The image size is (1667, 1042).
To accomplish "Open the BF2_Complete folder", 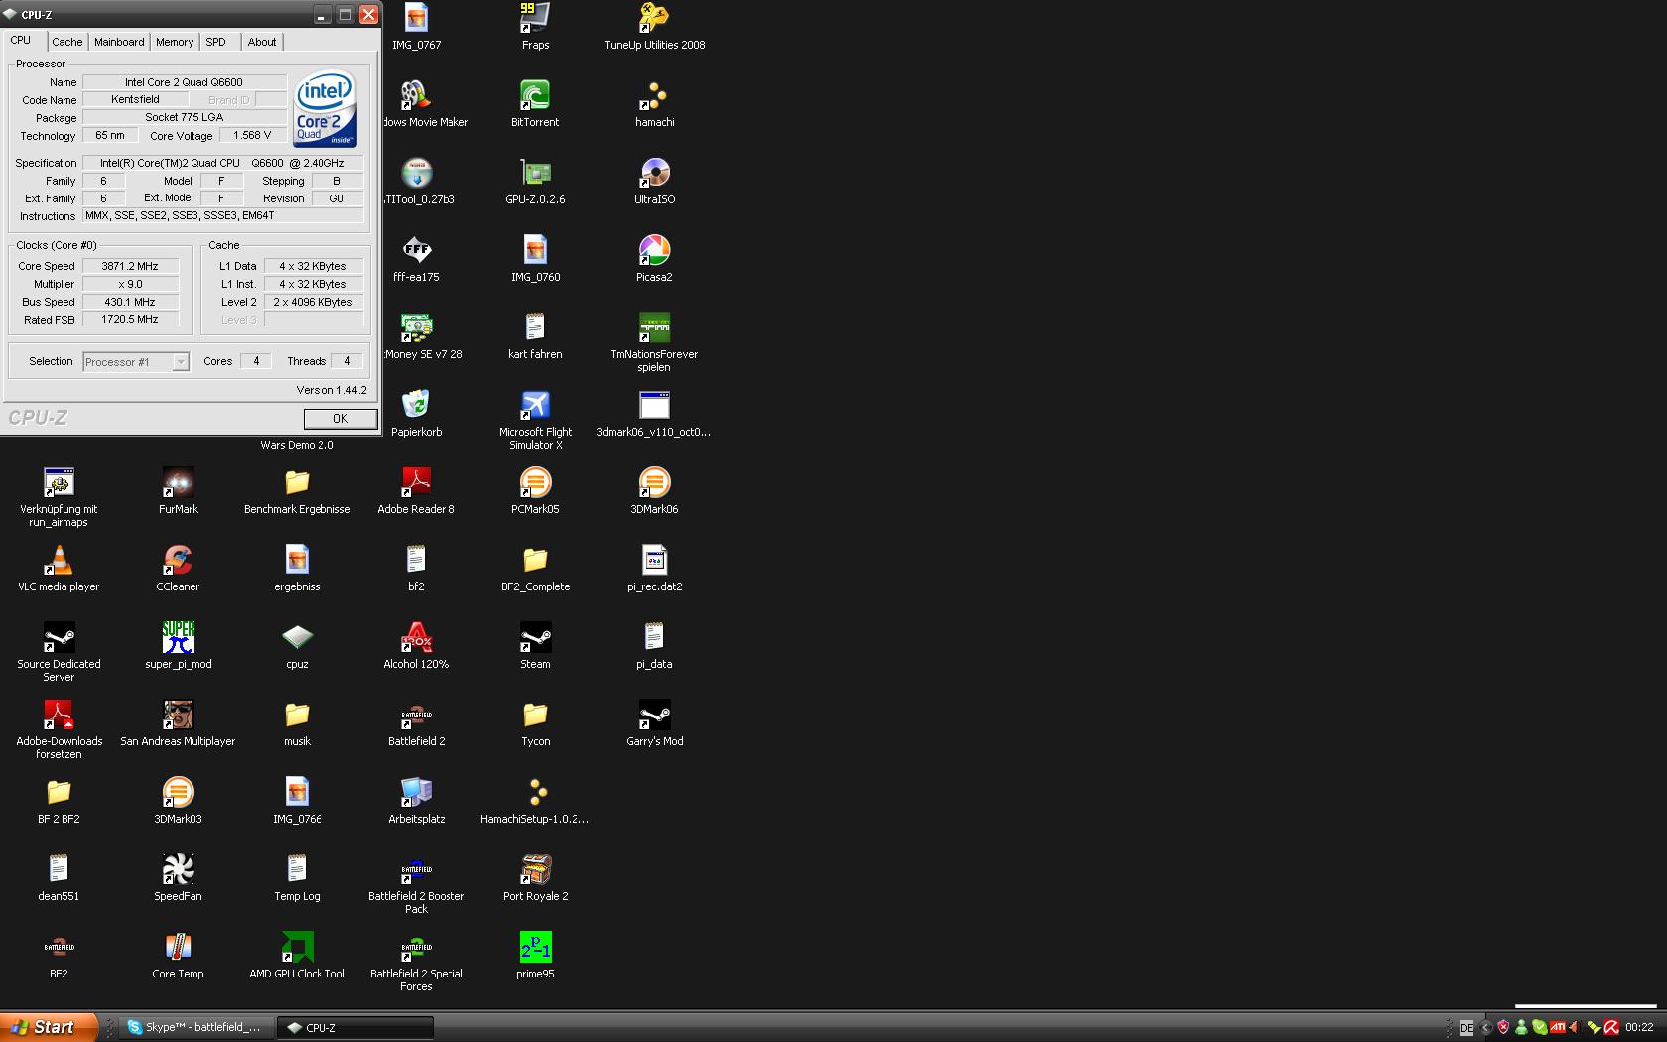I will 535,569.
